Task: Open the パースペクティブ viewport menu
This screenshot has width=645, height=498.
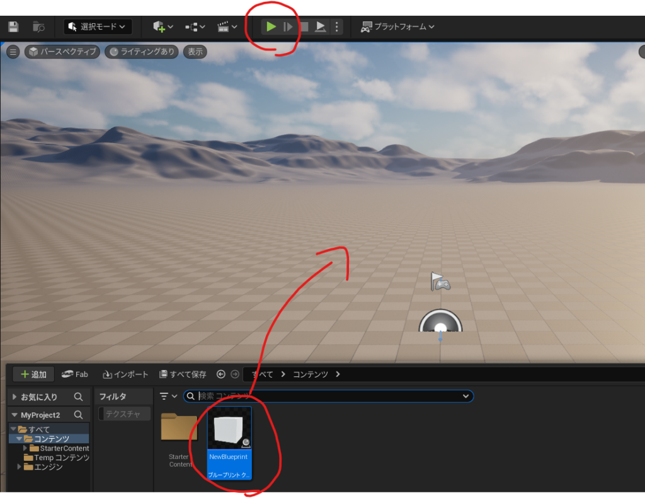Action: point(62,52)
